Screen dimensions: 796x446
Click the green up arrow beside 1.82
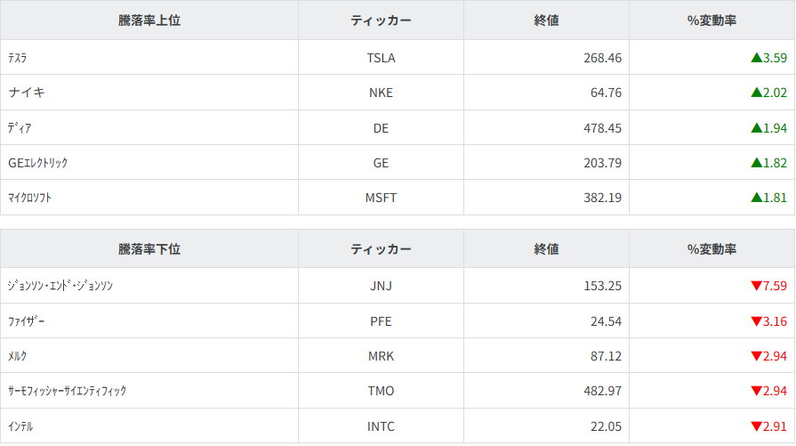pos(756,163)
